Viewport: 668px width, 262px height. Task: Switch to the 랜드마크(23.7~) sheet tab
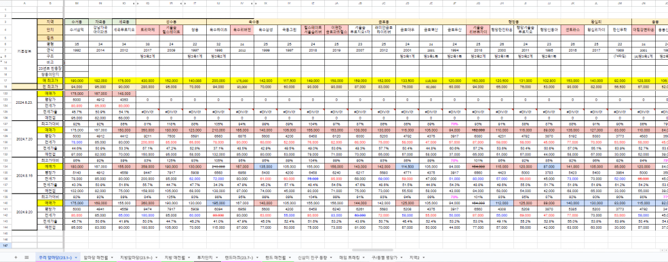241,257
